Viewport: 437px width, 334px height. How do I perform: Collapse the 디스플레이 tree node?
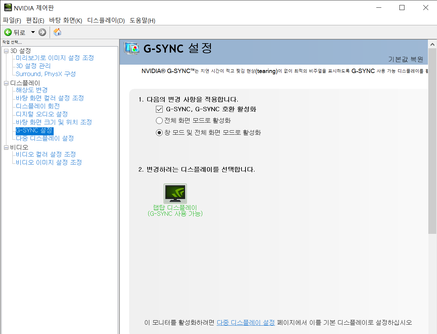click(6, 83)
